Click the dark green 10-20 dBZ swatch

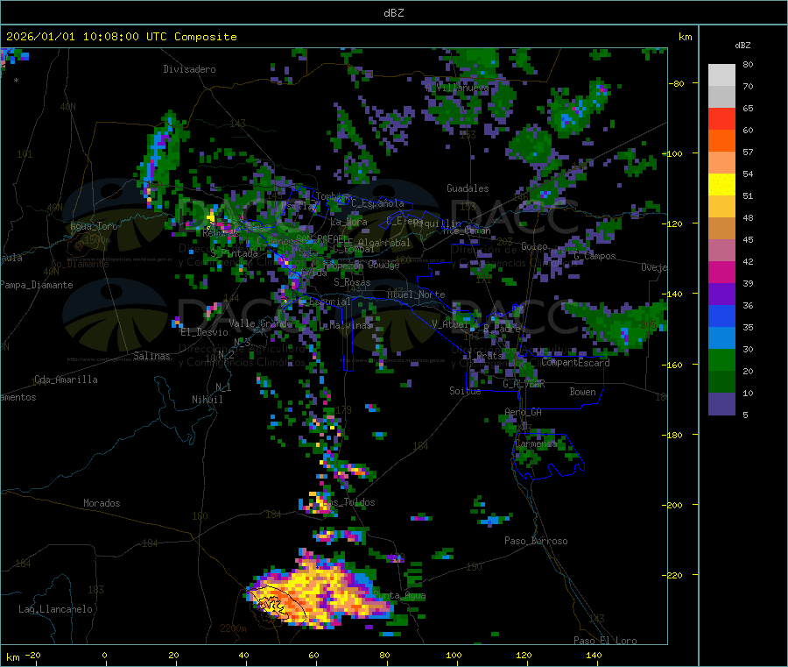coord(721,382)
